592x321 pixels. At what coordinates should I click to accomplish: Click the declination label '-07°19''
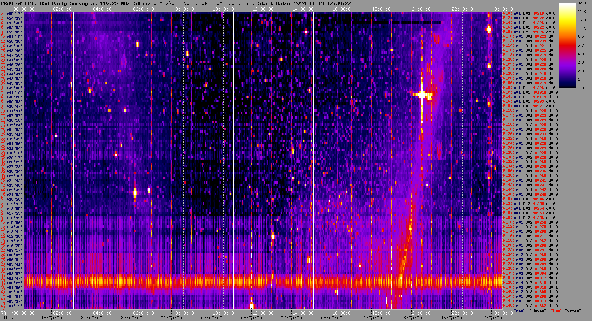14,306
